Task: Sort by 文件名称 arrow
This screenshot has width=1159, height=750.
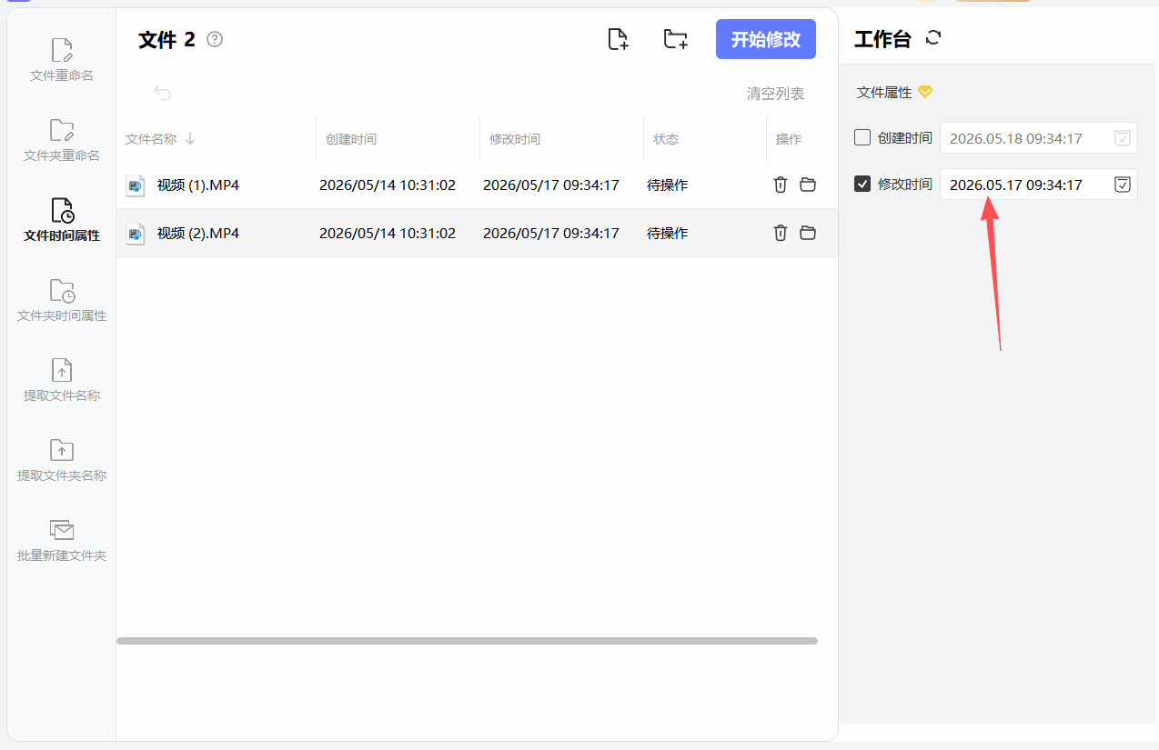Action: click(x=190, y=139)
